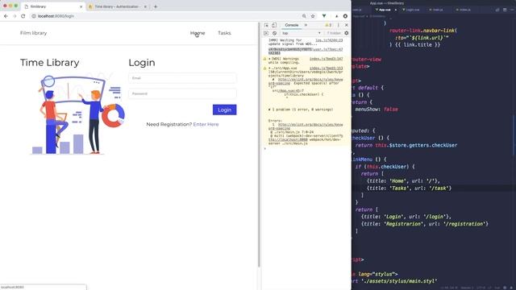This screenshot has height=290, width=516.
Task: Click the page vertical scrollbar
Action: [260, 145]
